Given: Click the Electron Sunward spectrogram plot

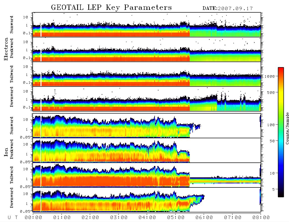Looking at the screenshot, I should (147, 25).
